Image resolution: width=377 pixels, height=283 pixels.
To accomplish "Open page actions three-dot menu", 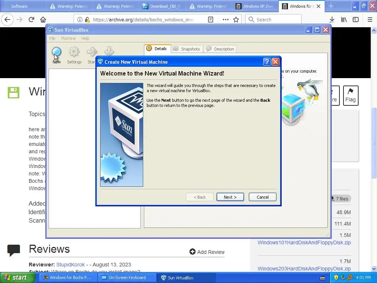I will [x=226, y=20].
